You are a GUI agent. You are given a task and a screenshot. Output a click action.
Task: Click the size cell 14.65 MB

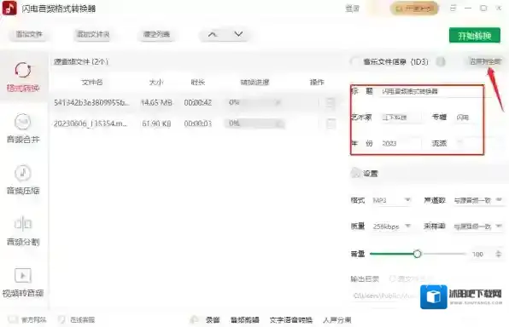coord(156,103)
